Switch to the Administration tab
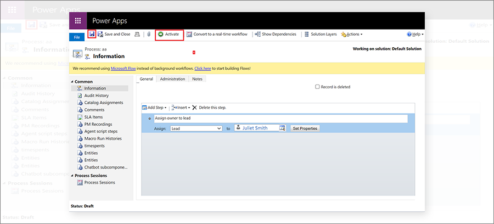Screen dimensions: 494x224 click(x=172, y=79)
